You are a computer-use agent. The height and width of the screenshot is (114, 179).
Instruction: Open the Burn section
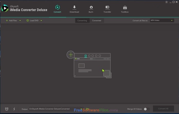coord(91,9)
